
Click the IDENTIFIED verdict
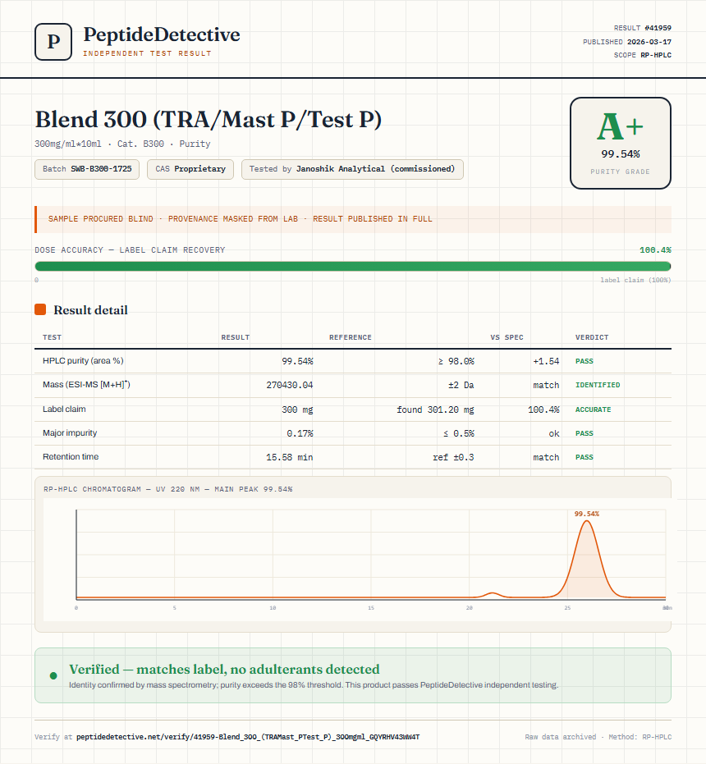click(x=598, y=385)
